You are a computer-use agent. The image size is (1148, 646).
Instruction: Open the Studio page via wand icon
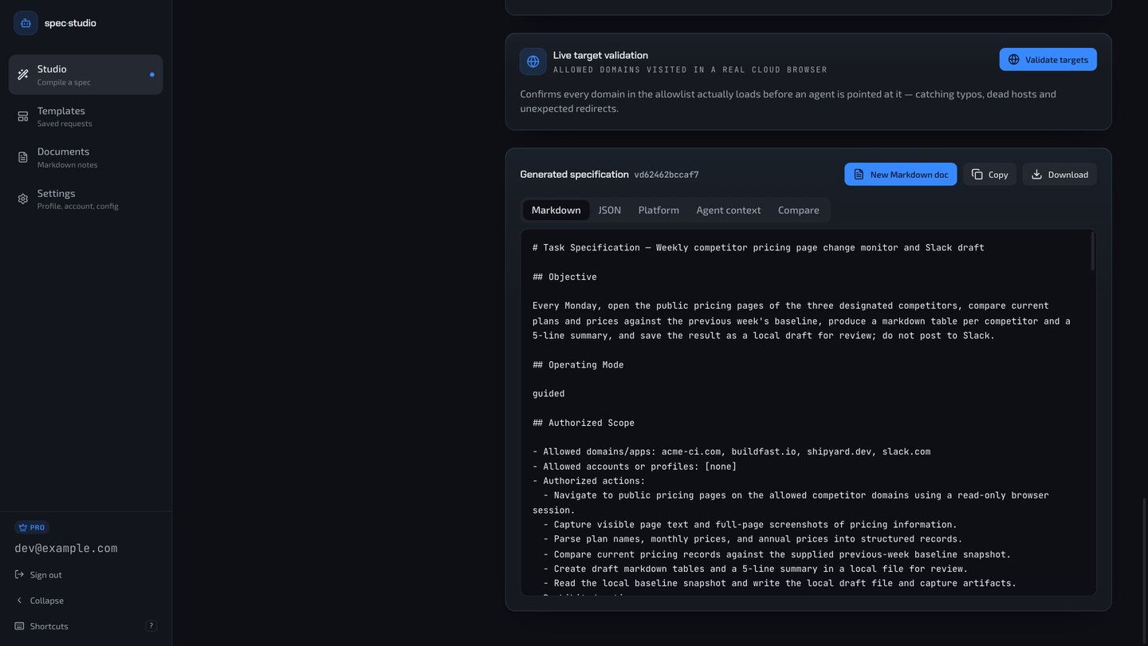click(x=23, y=75)
